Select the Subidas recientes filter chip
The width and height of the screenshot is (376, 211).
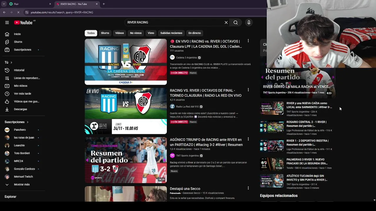(x=171, y=33)
